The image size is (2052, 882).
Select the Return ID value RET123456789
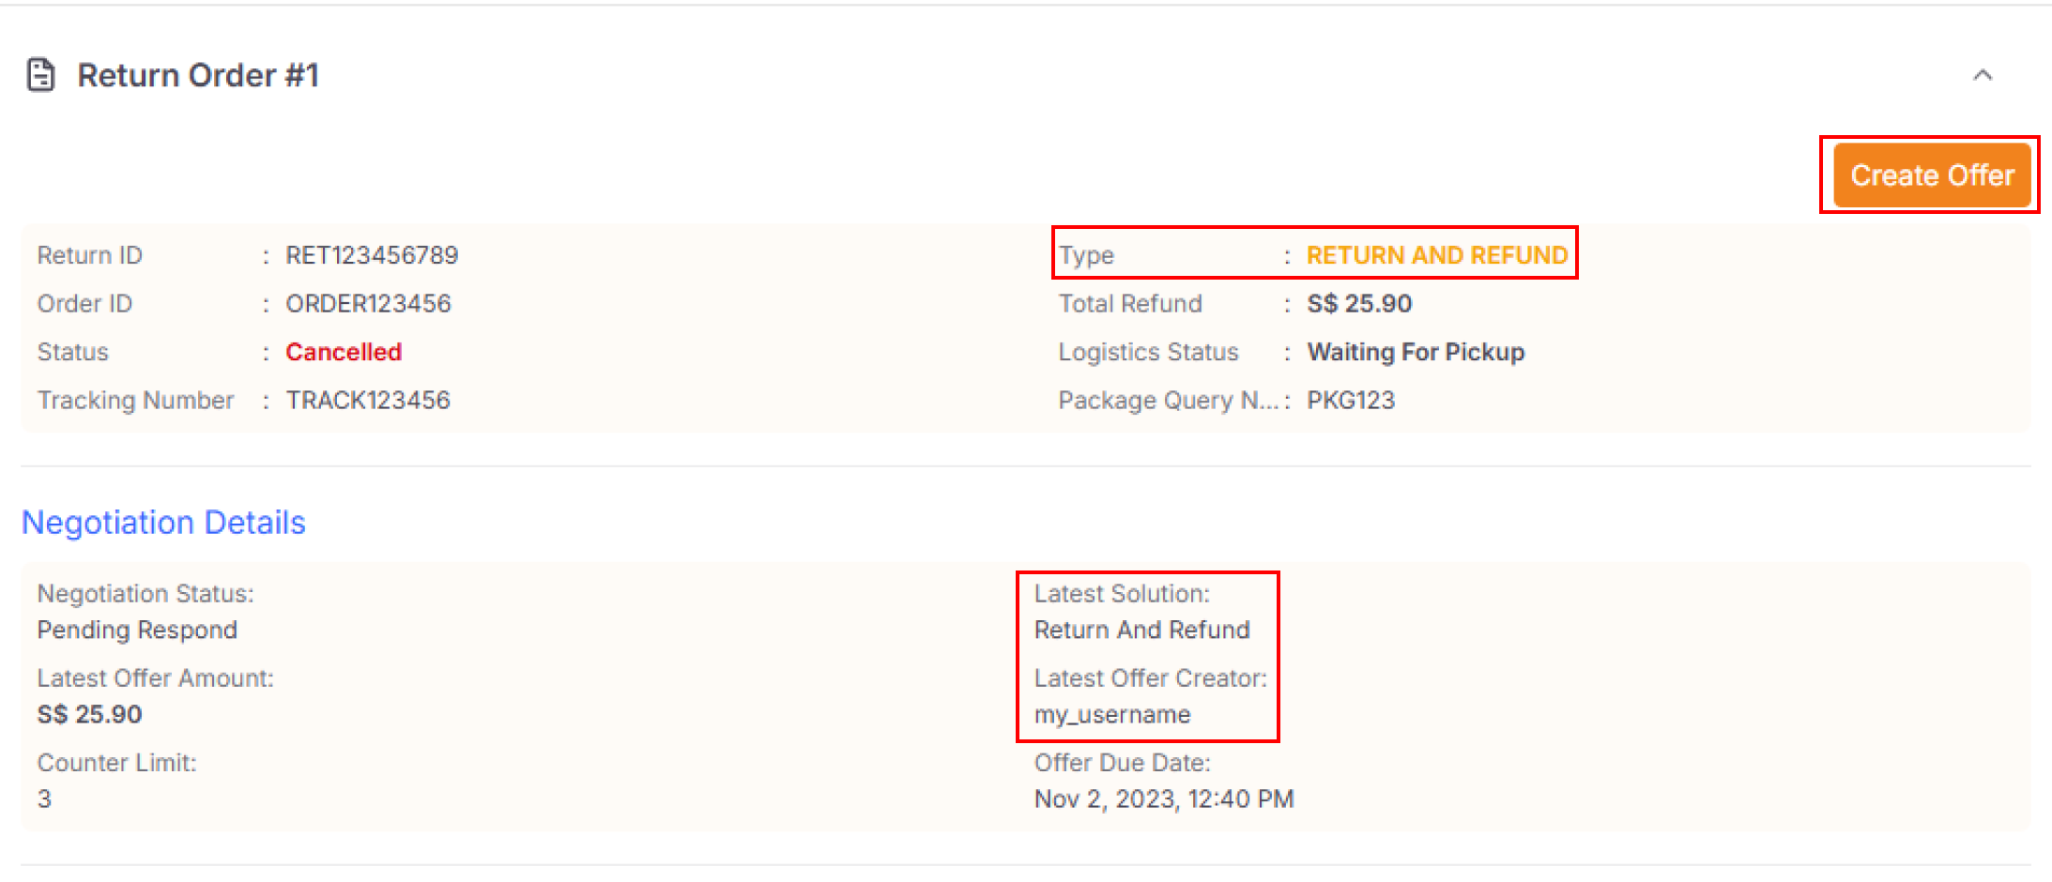pos(372,255)
